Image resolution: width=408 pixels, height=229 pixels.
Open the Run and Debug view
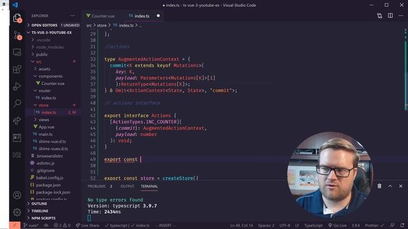click(17, 87)
